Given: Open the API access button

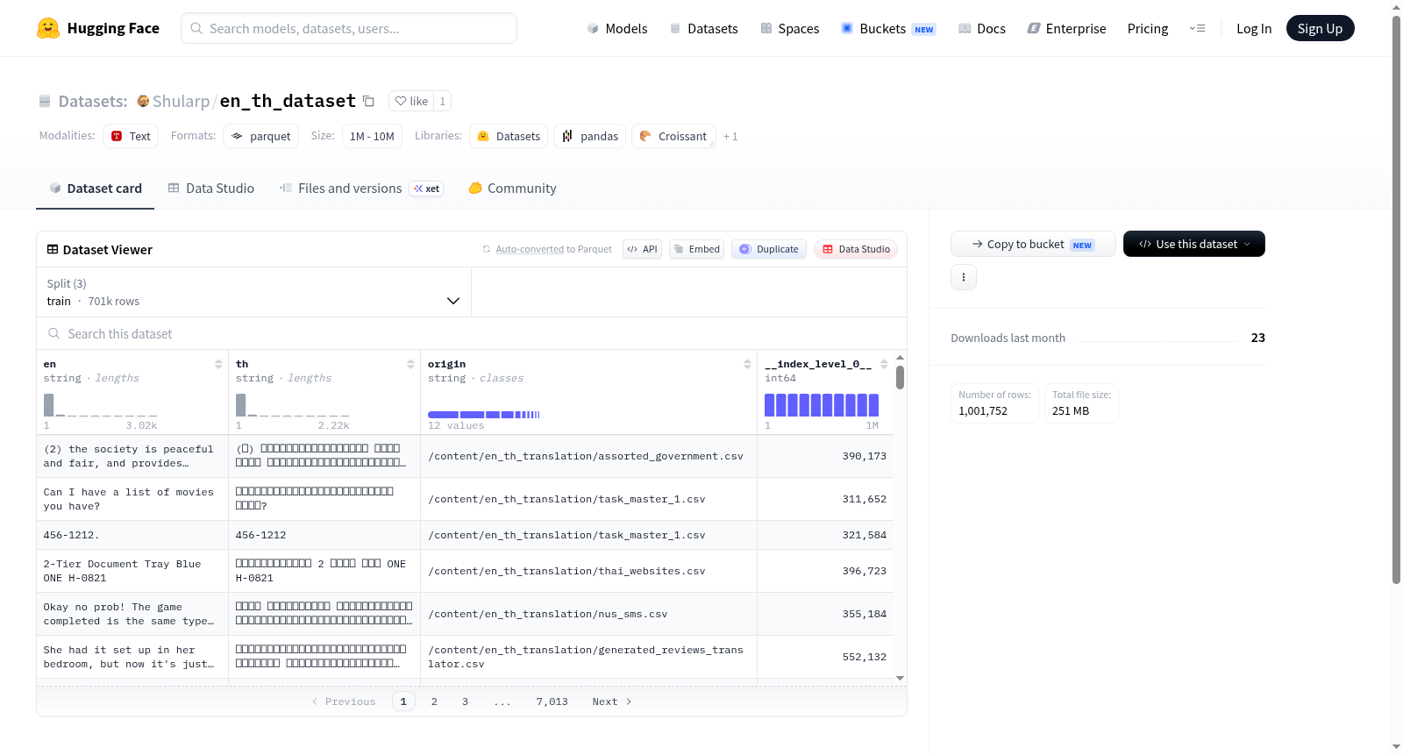Looking at the screenshot, I should point(642,249).
